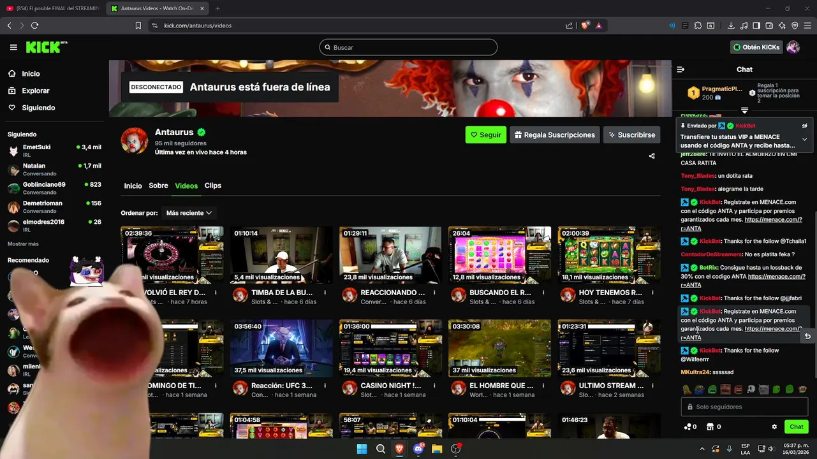Click the browser address bar URL
817x459 pixels.
[198, 25]
